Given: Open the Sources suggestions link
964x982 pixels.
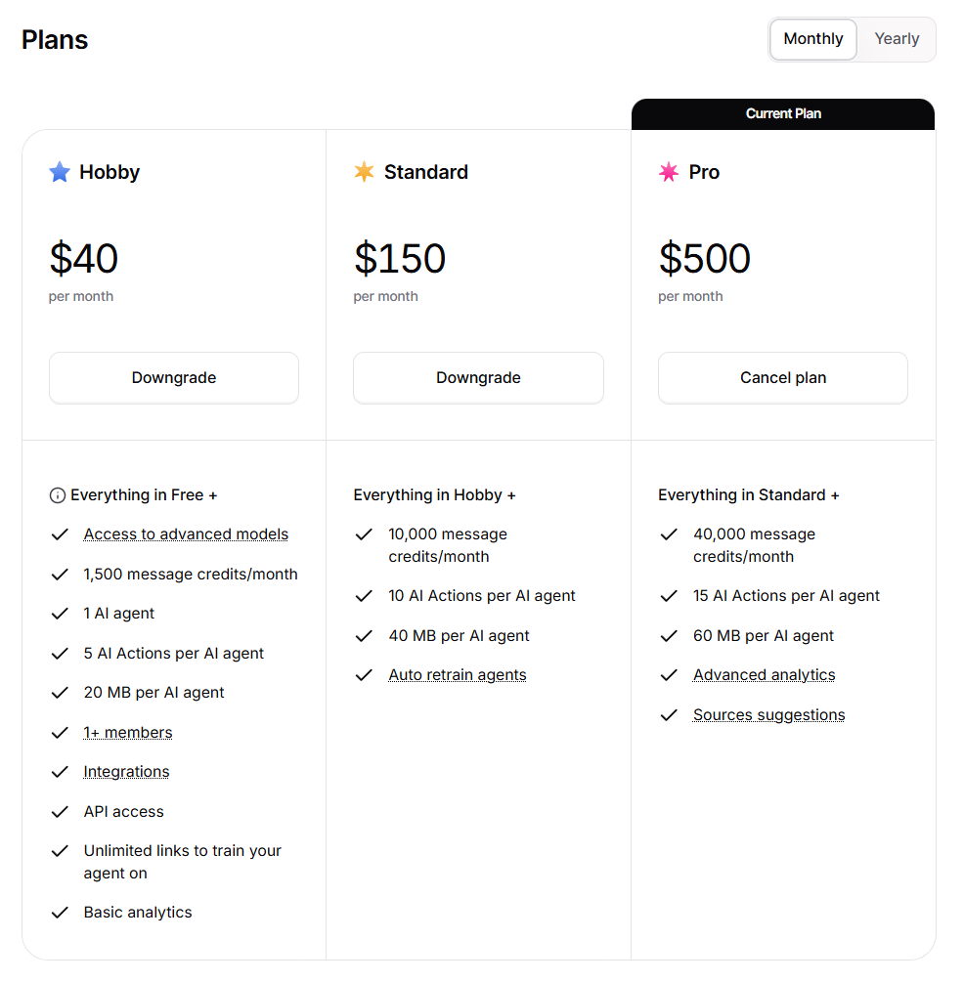Looking at the screenshot, I should click(768, 714).
